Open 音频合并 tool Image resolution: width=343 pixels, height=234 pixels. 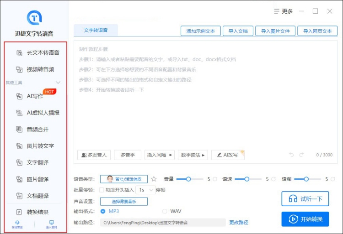pyautogui.click(x=32, y=130)
